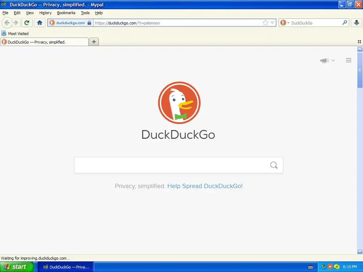Expand the URL history dropdown arrow
The width and height of the screenshot is (363, 272).
(x=272, y=23)
